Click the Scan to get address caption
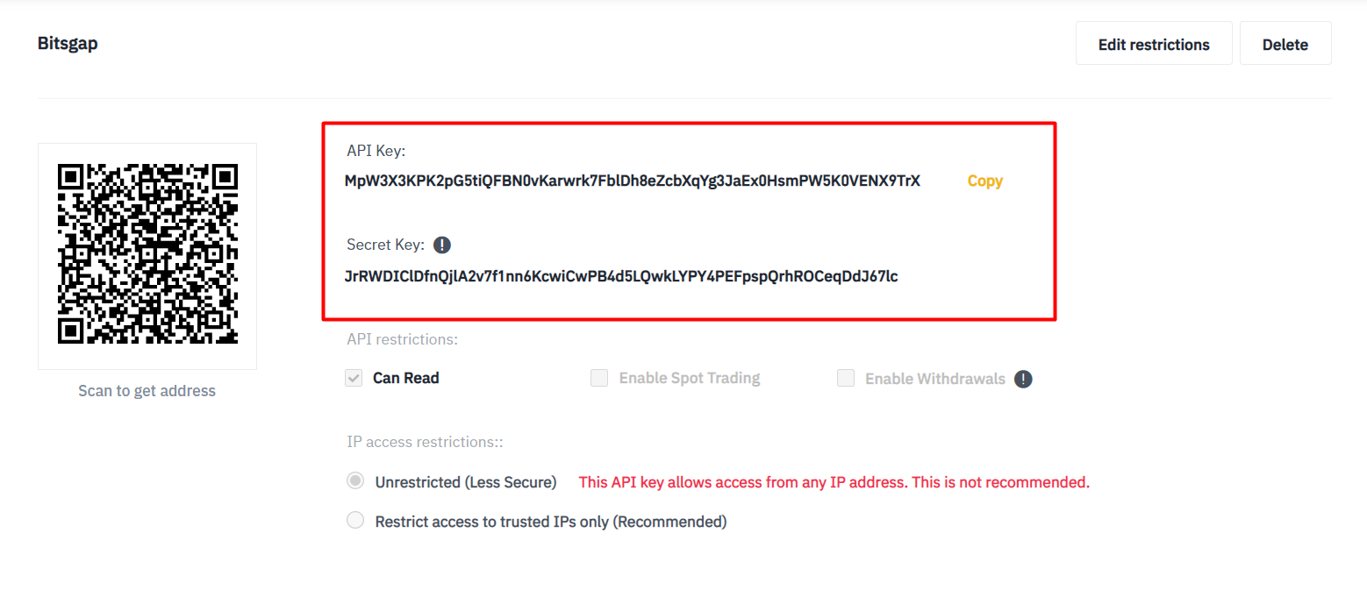This screenshot has height=590, width=1367. click(147, 391)
